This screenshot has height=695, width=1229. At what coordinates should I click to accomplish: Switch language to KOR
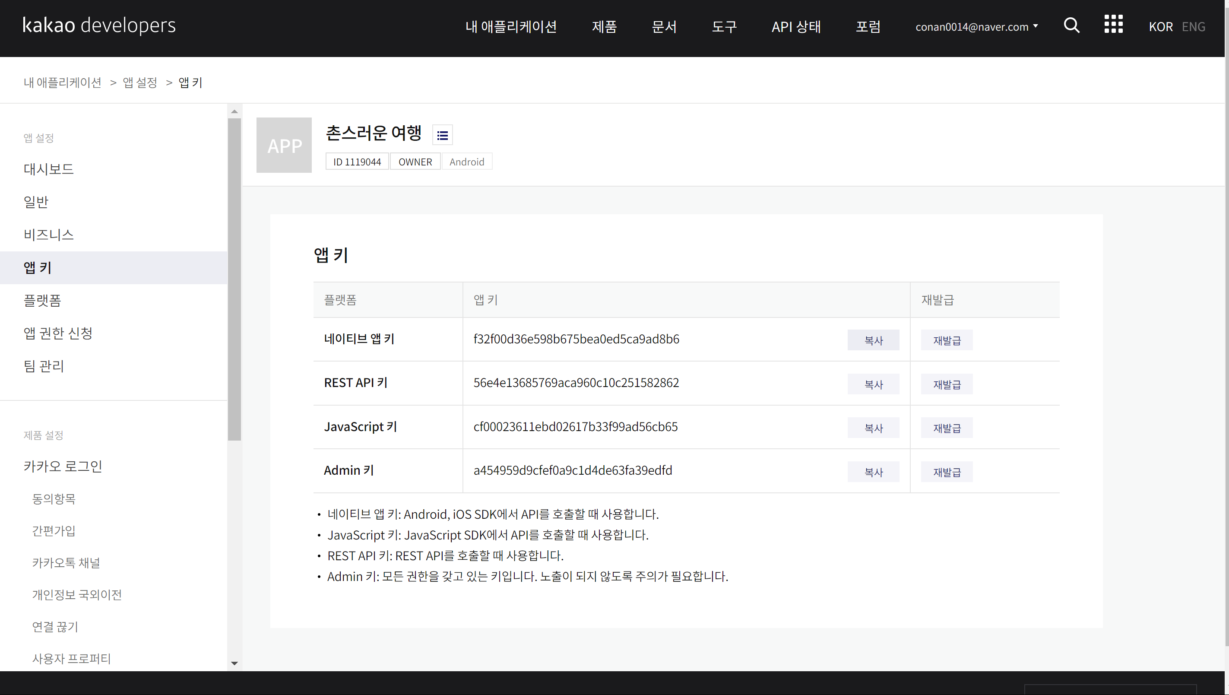pyautogui.click(x=1160, y=27)
